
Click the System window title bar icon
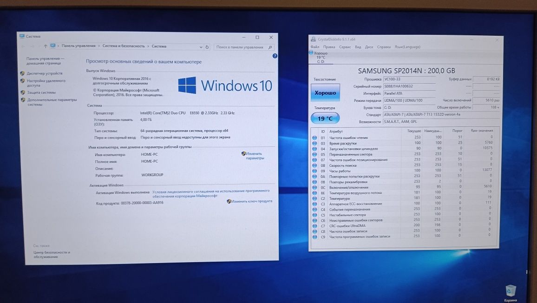click(22, 36)
